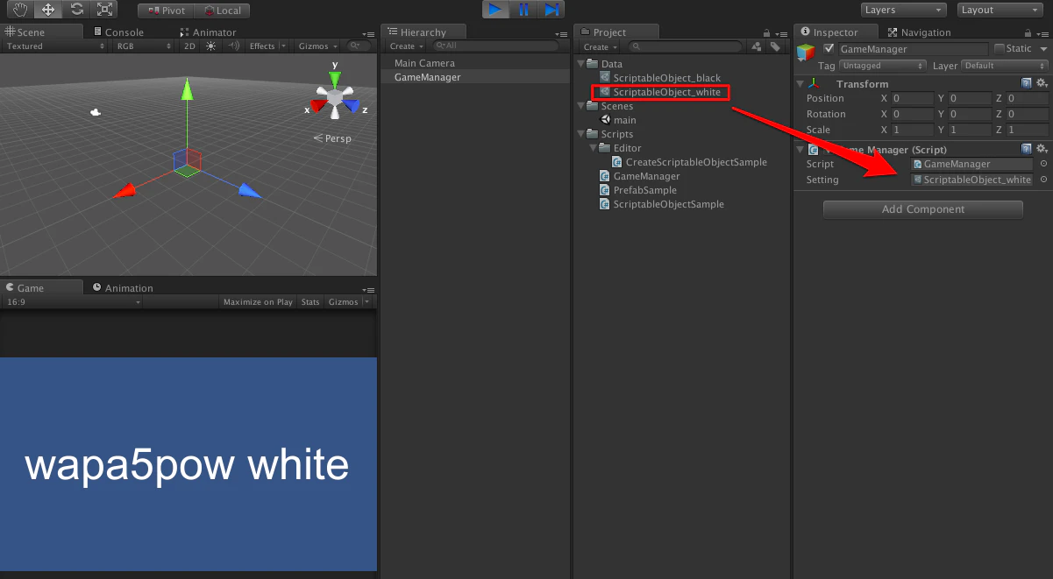The image size is (1053, 579).
Task: Open the Layer Default dropdown
Action: coord(1005,66)
